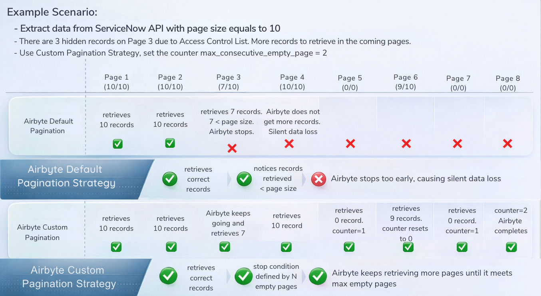The height and width of the screenshot is (296, 541).
Task: Click green circle check beside 'stop condition defined'
Action: pyautogui.click(x=243, y=276)
